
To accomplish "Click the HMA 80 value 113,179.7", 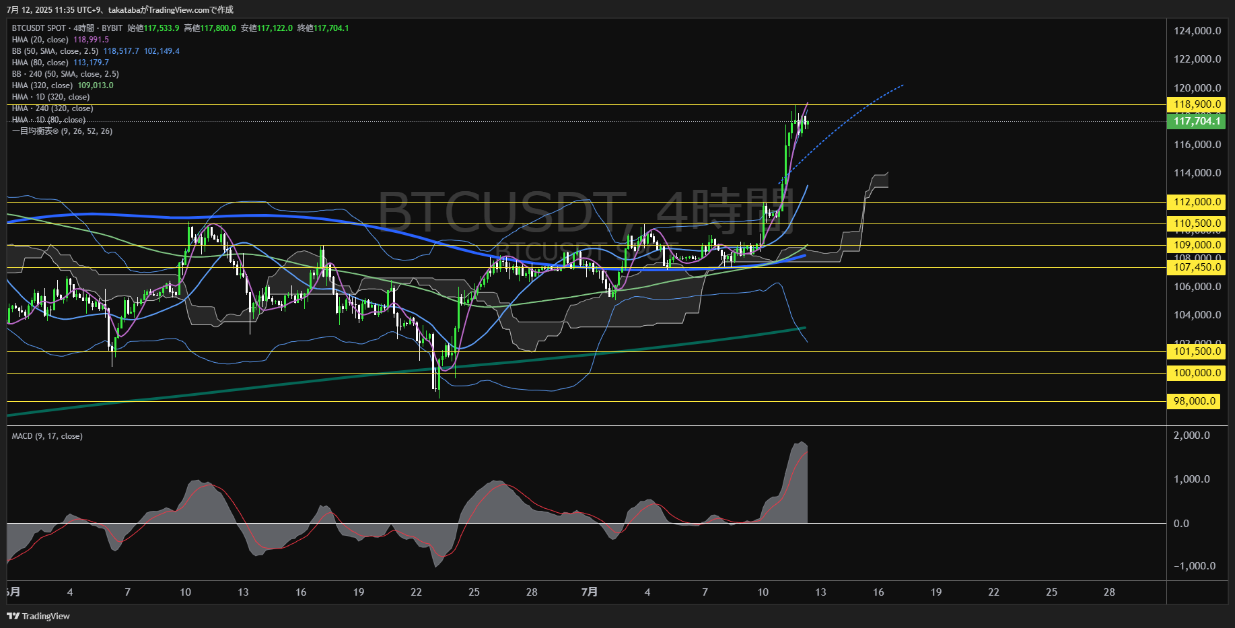I will pos(91,63).
